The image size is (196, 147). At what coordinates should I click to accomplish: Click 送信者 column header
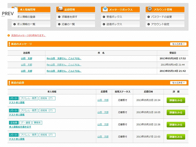pos(26,53)
